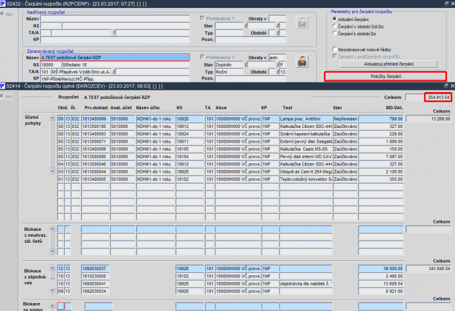Click up arrow of Blokace z objednávek scrollbar
Screen dimensions: 455x311
click(x=52, y=268)
